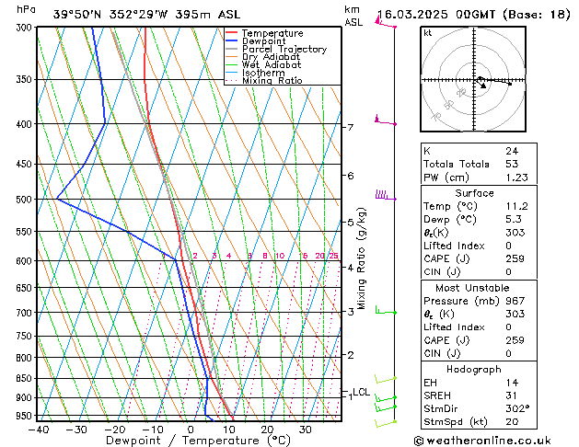
Task: Select the 500 hPa wind barb
Action: 385,196
